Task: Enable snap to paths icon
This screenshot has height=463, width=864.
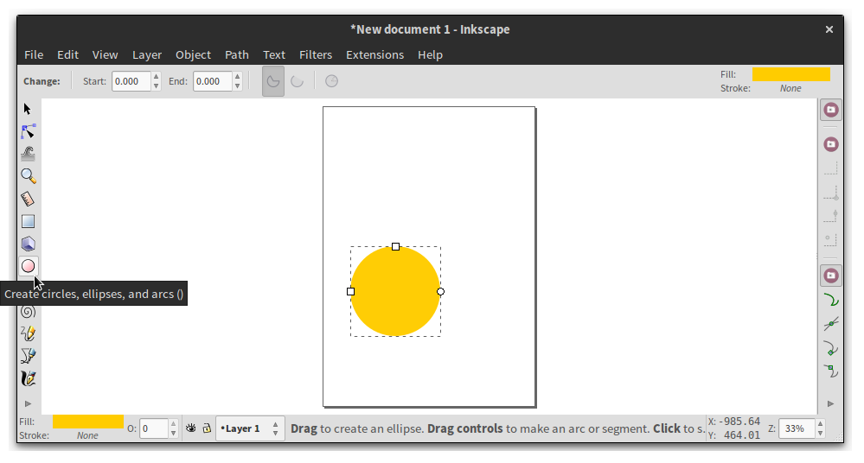Action: click(x=831, y=300)
